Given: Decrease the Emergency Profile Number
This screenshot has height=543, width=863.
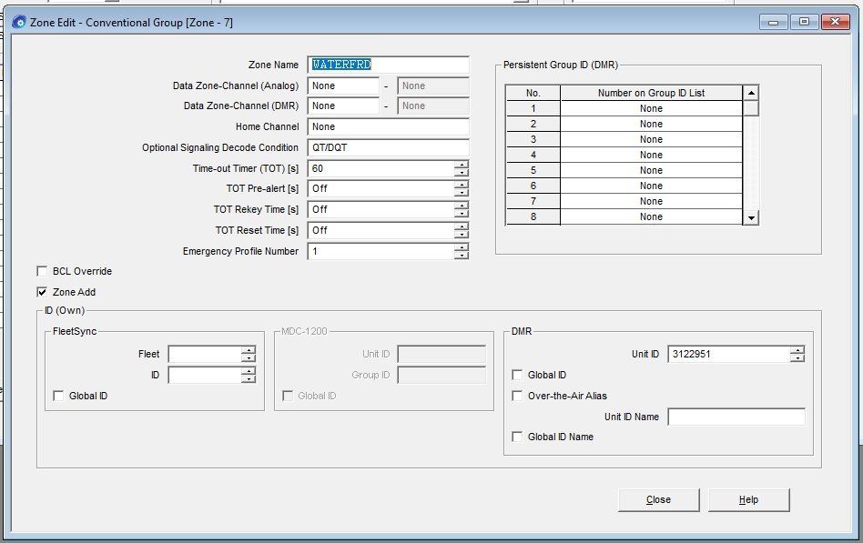Looking at the screenshot, I should [x=462, y=256].
